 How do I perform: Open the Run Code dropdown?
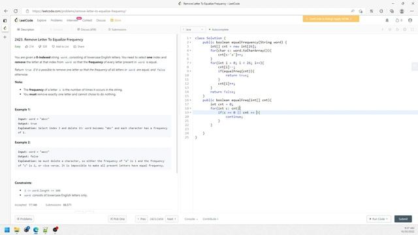tap(379, 219)
